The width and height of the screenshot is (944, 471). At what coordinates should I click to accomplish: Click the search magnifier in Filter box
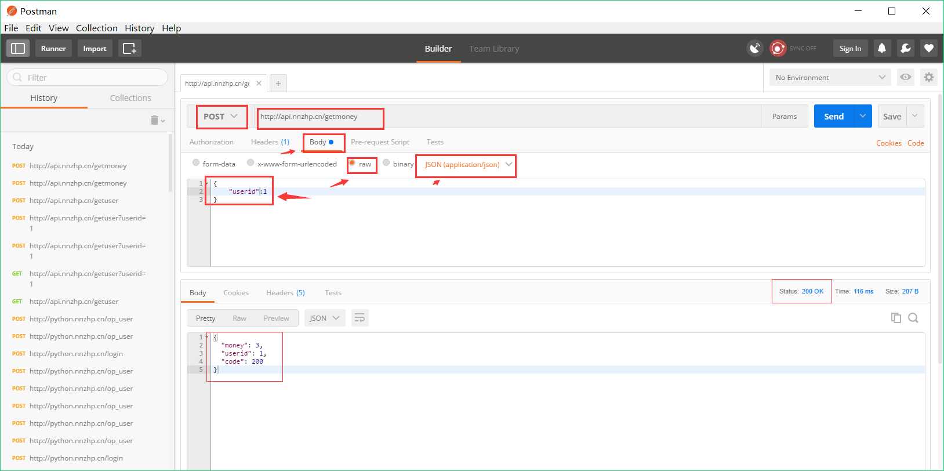[17, 77]
